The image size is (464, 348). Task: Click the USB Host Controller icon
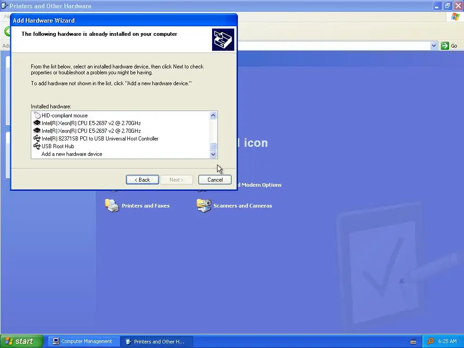(x=37, y=138)
